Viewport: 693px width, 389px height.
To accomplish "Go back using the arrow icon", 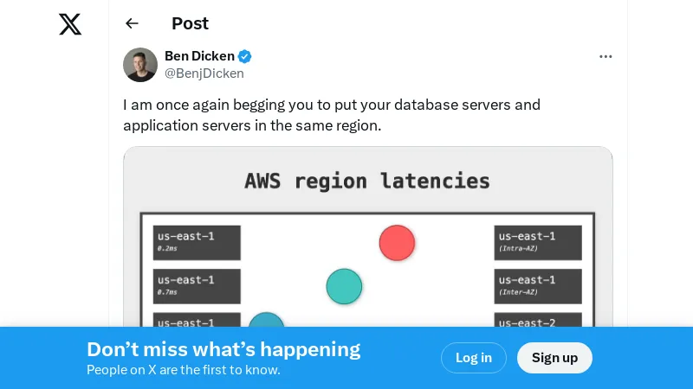I will (x=132, y=23).
